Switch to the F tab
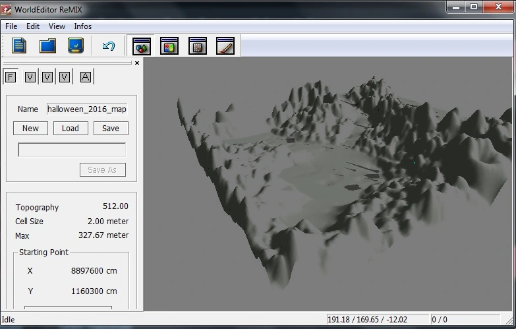 tap(11, 77)
